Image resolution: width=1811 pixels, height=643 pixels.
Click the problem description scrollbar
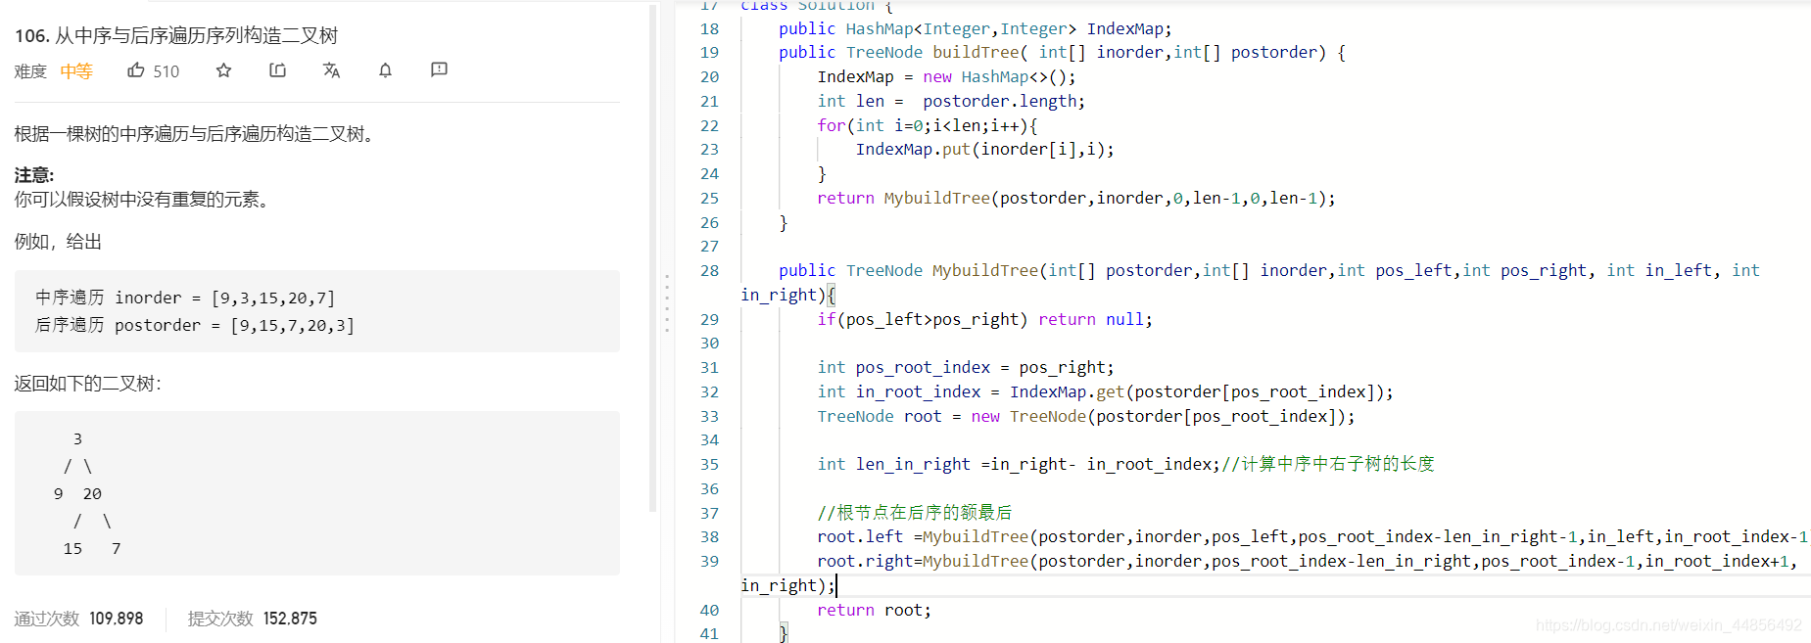[x=653, y=258]
